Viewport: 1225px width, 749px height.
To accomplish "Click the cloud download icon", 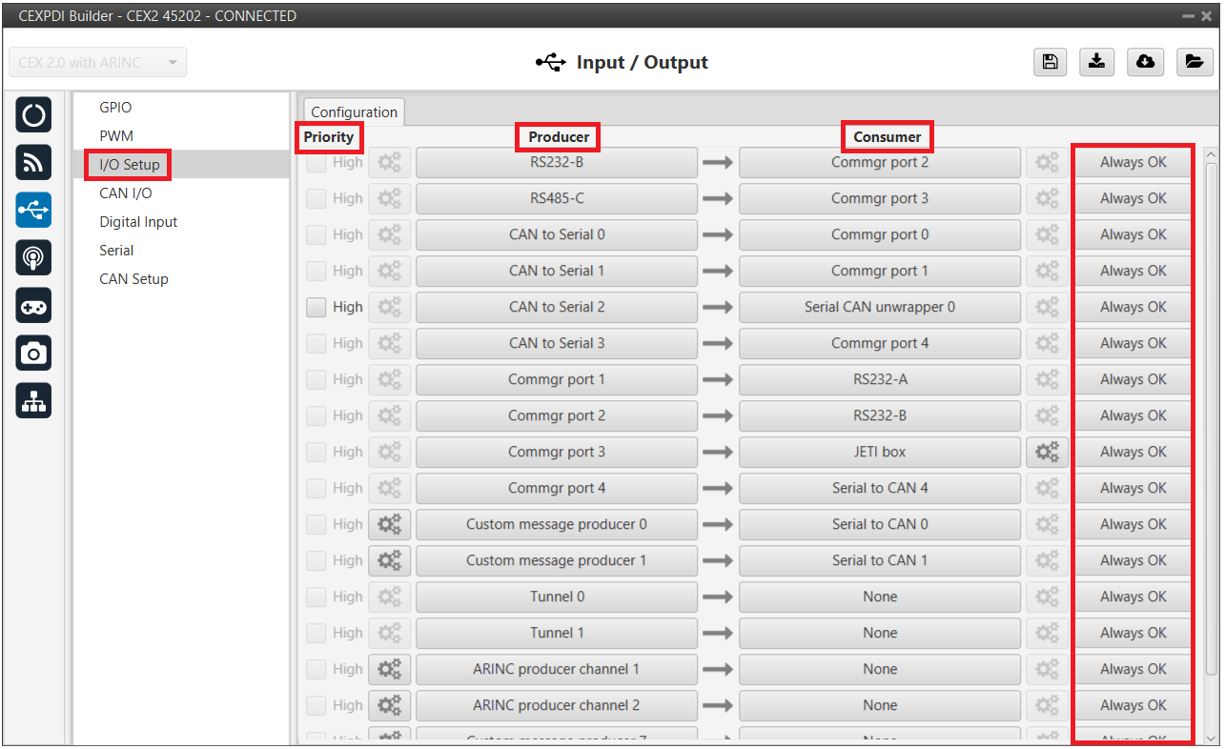I will [1145, 62].
